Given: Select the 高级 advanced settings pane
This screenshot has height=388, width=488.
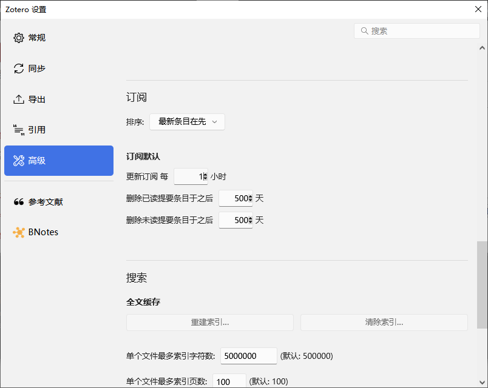Looking at the screenshot, I should 59,161.
